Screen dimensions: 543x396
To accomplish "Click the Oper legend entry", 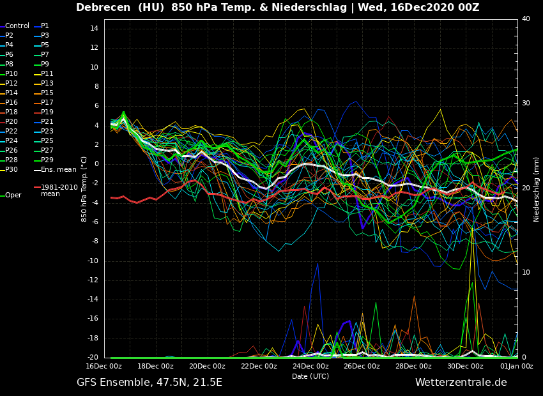I will point(13,195).
